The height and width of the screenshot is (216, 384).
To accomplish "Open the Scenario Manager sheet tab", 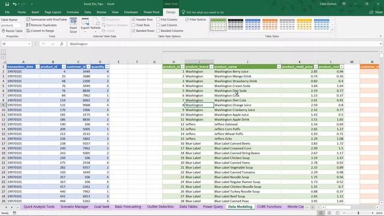I will 74,206.
